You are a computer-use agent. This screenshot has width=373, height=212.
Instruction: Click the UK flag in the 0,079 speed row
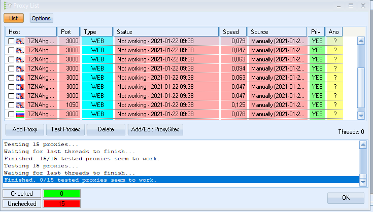pyautogui.click(x=20, y=42)
